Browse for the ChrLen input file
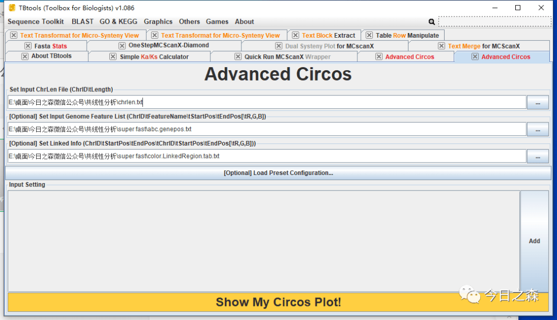Viewport: 557px width, 320px height. [x=538, y=102]
